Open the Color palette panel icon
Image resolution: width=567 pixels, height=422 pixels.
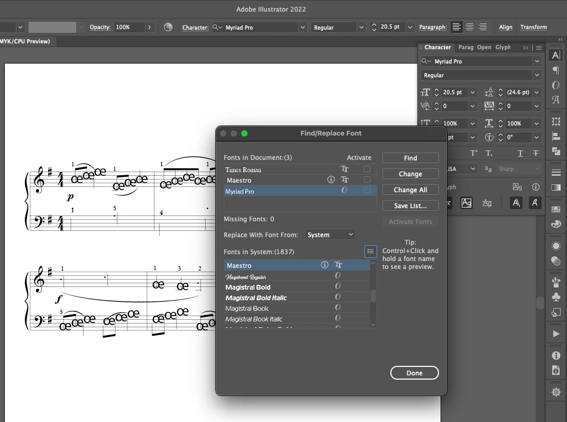coord(556,225)
